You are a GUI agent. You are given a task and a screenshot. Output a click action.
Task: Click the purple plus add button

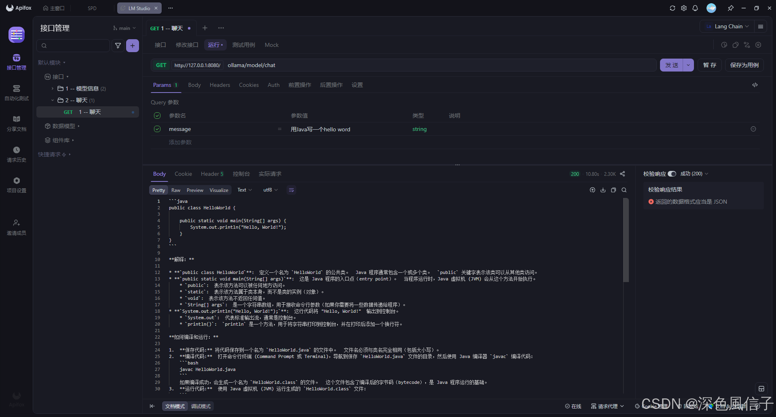(133, 46)
